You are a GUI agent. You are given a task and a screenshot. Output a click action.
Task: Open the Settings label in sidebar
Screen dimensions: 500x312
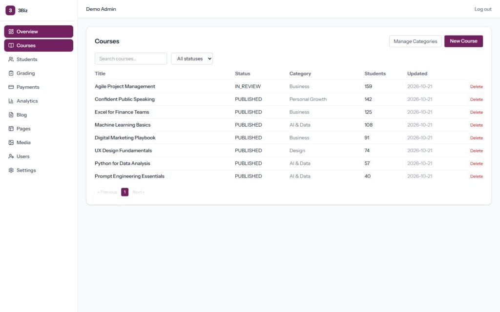click(26, 170)
